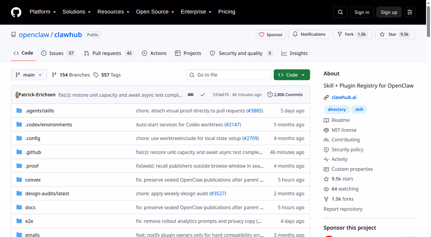Star the clawhub repository
The width and height of the screenshot is (431, 237).
[395, 34]
